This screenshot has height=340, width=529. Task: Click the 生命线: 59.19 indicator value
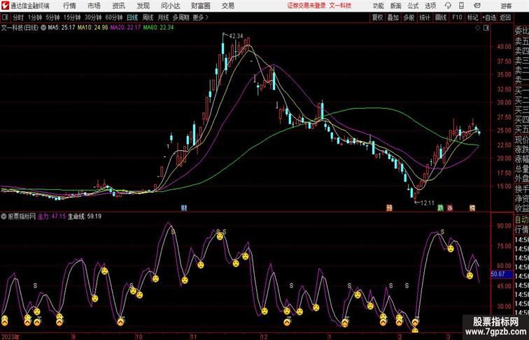click(85, 216)
